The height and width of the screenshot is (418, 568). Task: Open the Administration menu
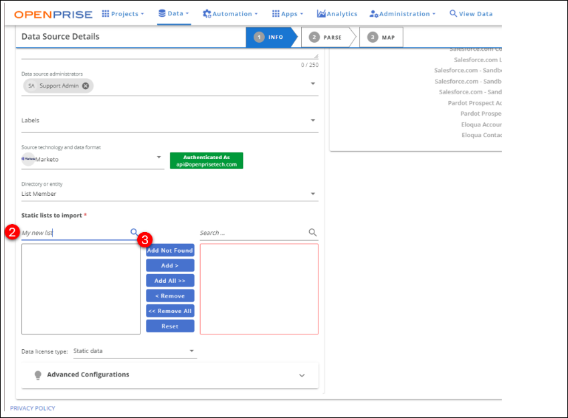click(x=403, y=14)
